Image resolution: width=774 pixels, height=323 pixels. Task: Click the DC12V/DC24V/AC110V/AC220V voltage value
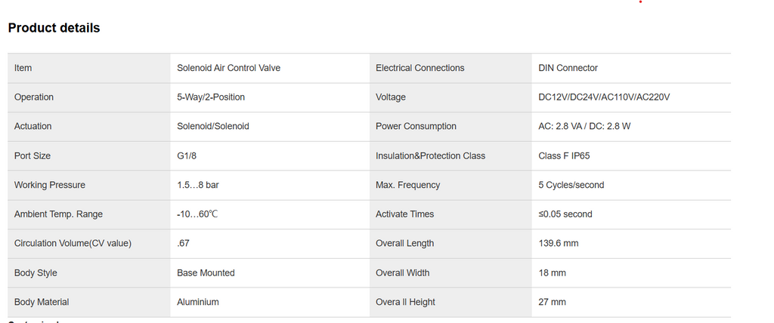[605, 97]
